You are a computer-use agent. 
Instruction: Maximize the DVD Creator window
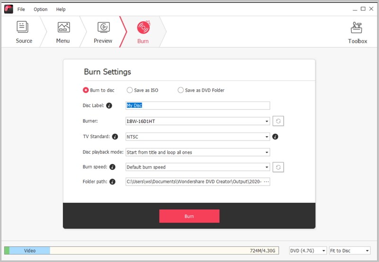(363, 9)
